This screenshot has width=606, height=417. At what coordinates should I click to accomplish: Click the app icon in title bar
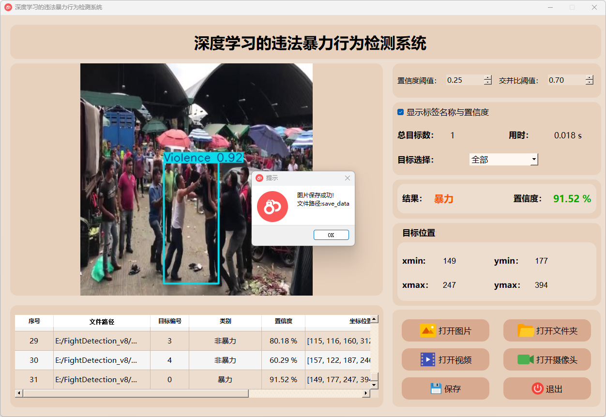8,7
